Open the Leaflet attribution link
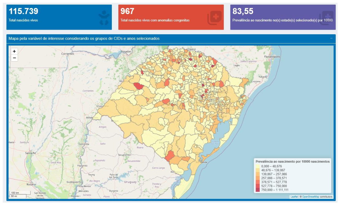340x205 pixels. click(x=294, y=197)
